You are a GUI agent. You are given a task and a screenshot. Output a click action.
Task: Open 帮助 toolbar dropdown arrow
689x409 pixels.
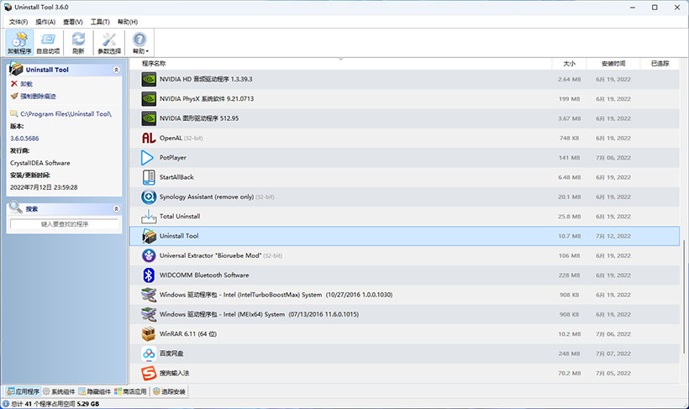point(148,52)
